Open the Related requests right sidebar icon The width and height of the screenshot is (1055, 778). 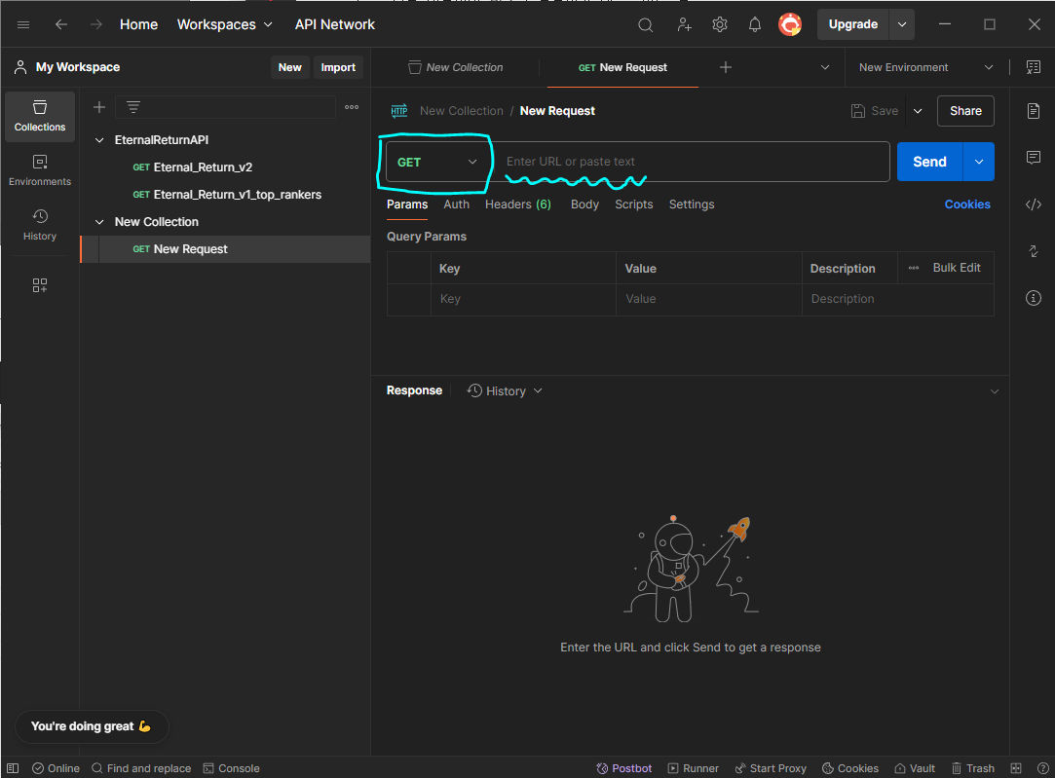point(1034,251)
